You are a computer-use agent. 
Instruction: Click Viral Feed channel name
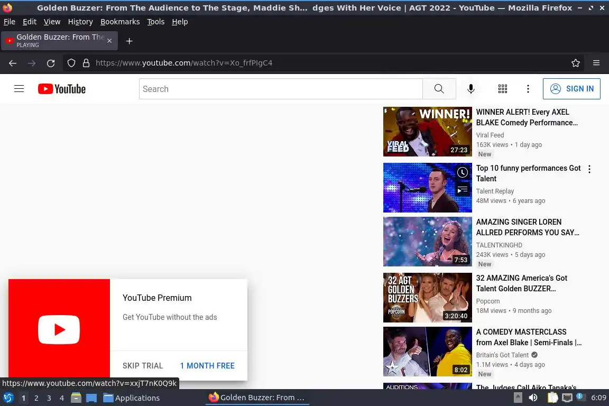tap(490, 135)
